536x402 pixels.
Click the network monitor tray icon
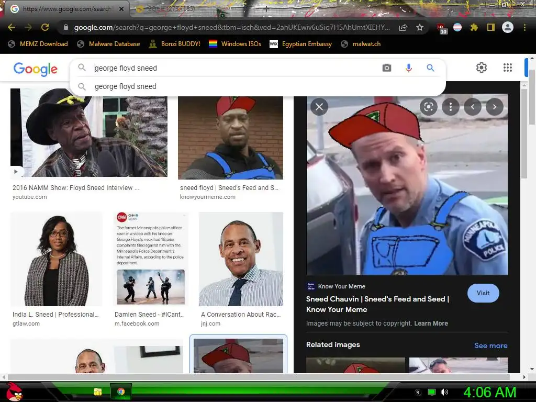(432, 392)
